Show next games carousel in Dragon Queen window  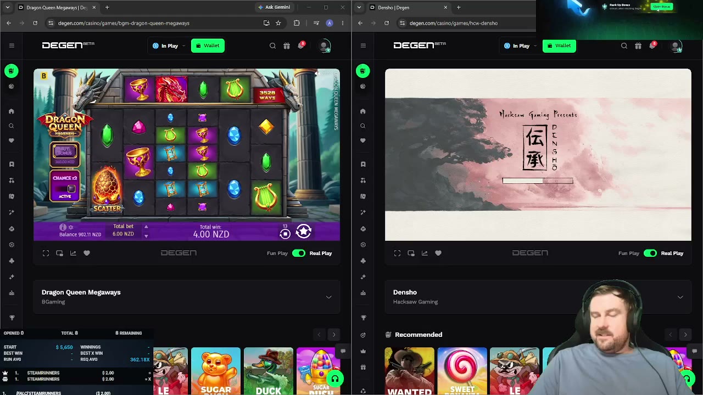[x=333, y=335]
